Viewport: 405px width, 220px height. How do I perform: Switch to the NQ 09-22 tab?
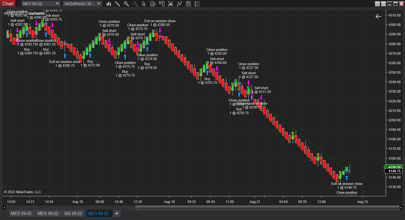coord(73,213)
